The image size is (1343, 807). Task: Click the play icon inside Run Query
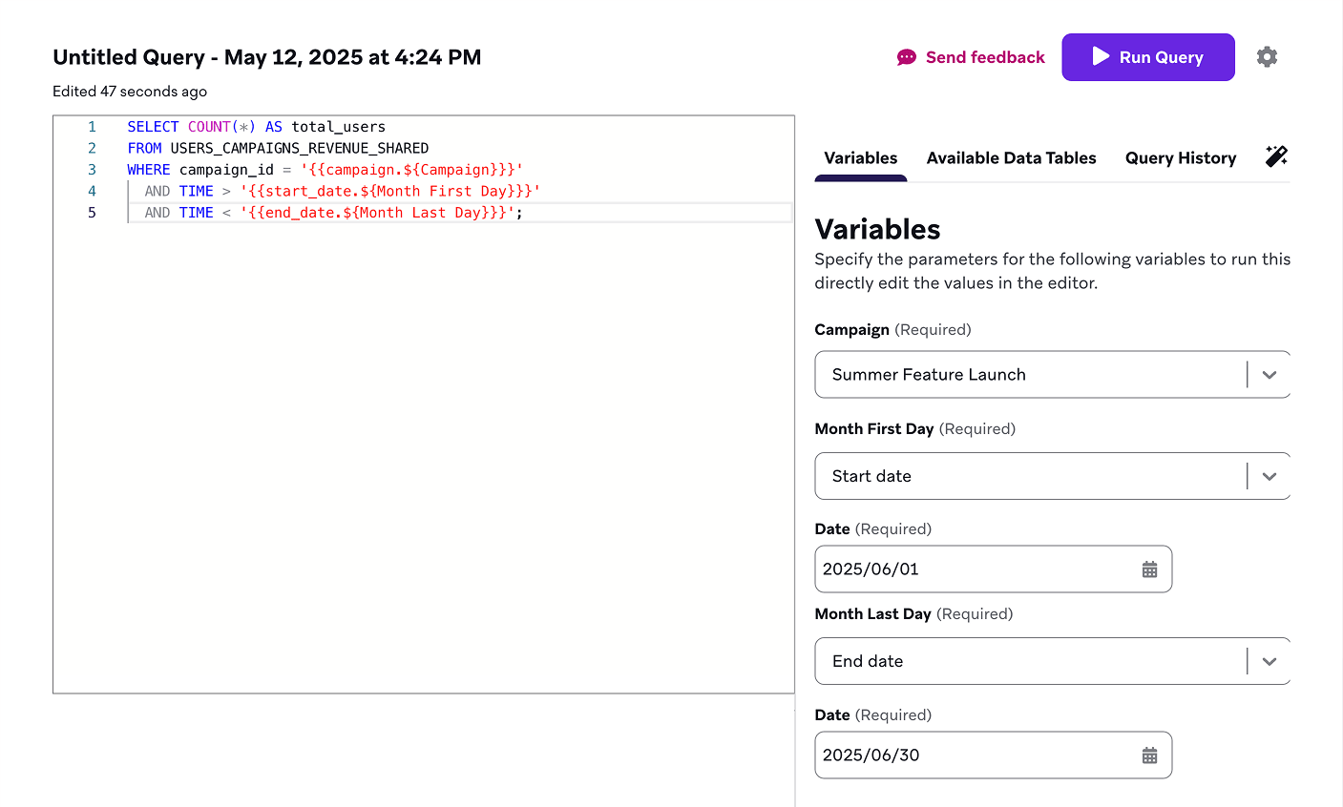pyautogui.click(x=1102, y=56)
